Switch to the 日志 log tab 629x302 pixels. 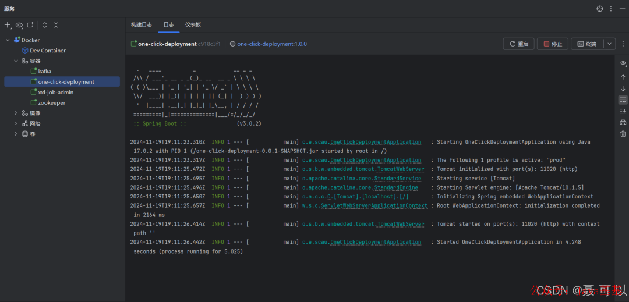click(168, 24)
